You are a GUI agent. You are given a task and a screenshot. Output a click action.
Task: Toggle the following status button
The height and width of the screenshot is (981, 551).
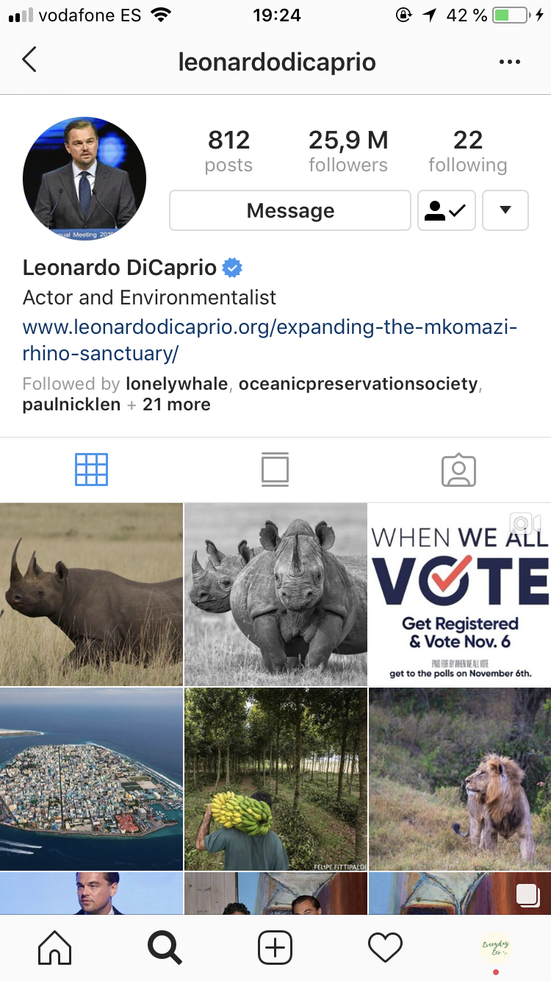(x=447, y=210)
